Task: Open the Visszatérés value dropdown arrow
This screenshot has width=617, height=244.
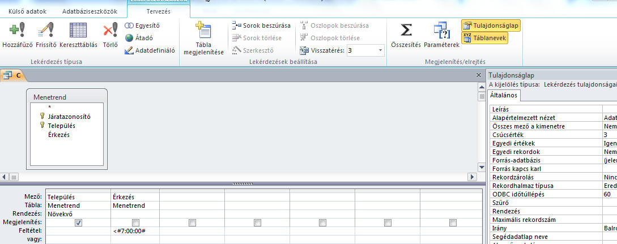Action: pyautogui.click(x=380, y=50)
